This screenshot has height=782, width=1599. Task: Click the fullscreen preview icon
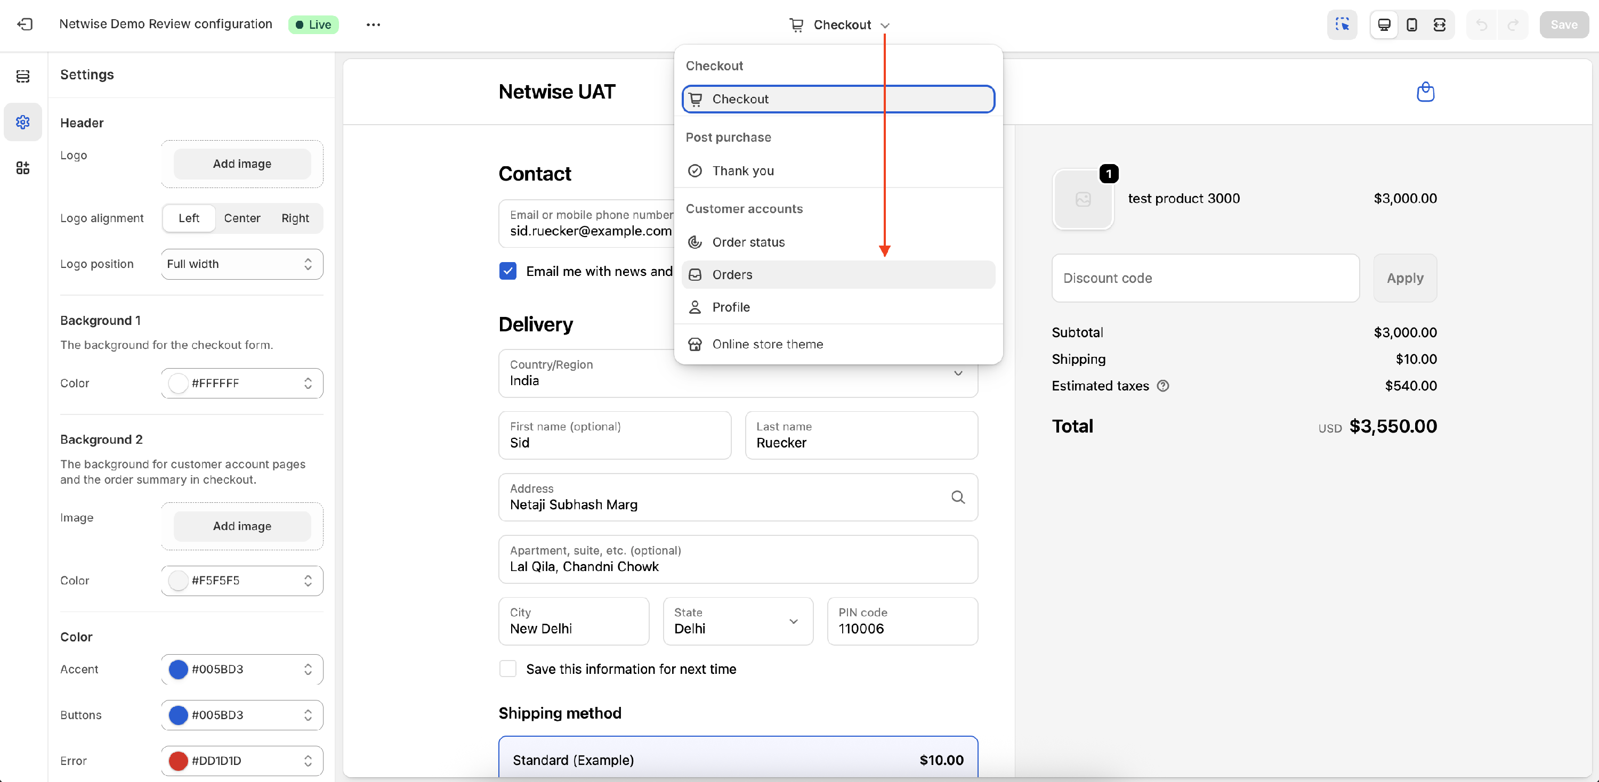click(x=1440, y=25)
